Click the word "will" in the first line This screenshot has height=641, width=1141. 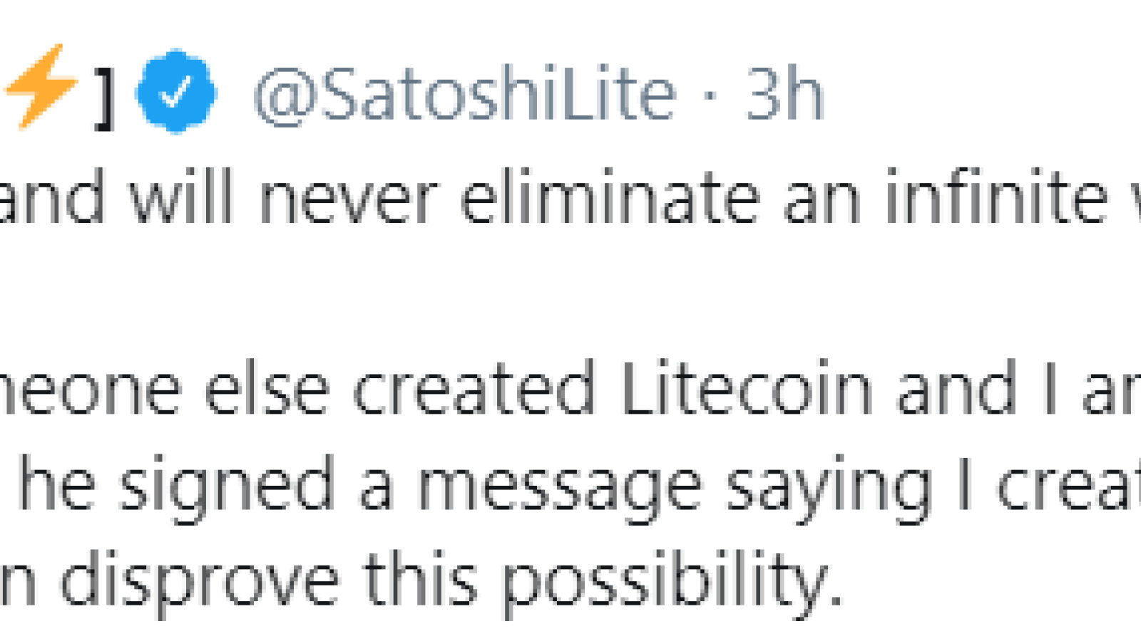(182, 197)
